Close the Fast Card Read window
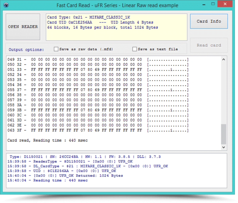 point(225,4)
